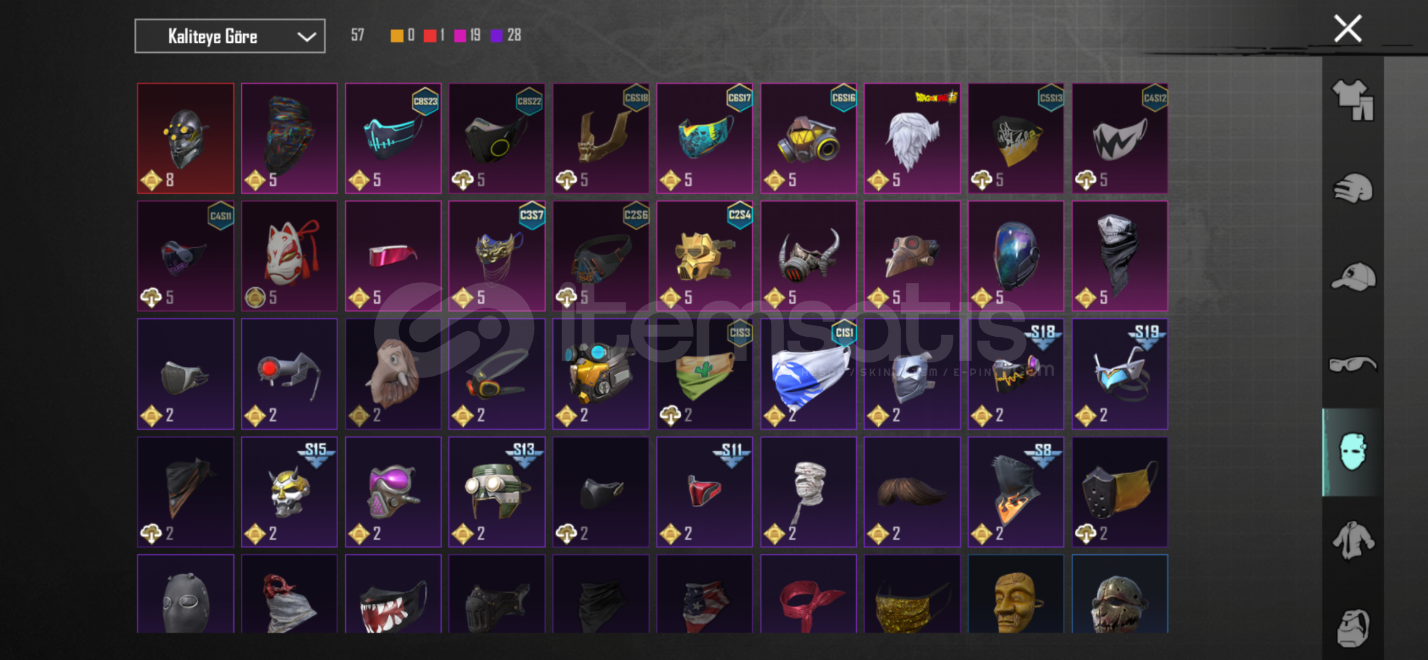This screenshot has height=660, width=1428.
Task: Open the cap headwear category
Action: point(1353,277)
